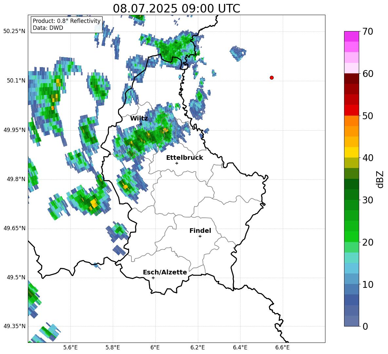Click the title 08.07.2025 09:00 UTC
The height and width of the screenshot is (354, 388).
pyautogui.click(x=176, y=9)
